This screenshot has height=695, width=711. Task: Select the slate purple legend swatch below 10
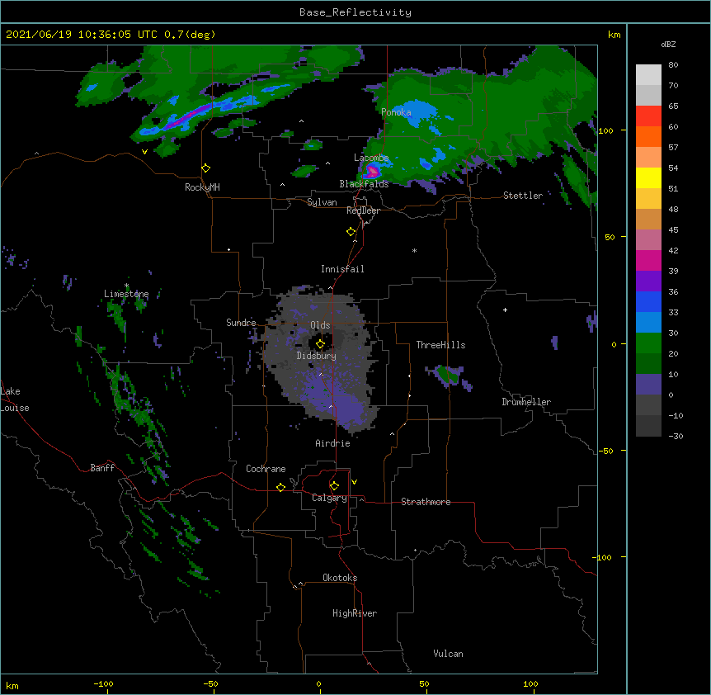point(648,385)
